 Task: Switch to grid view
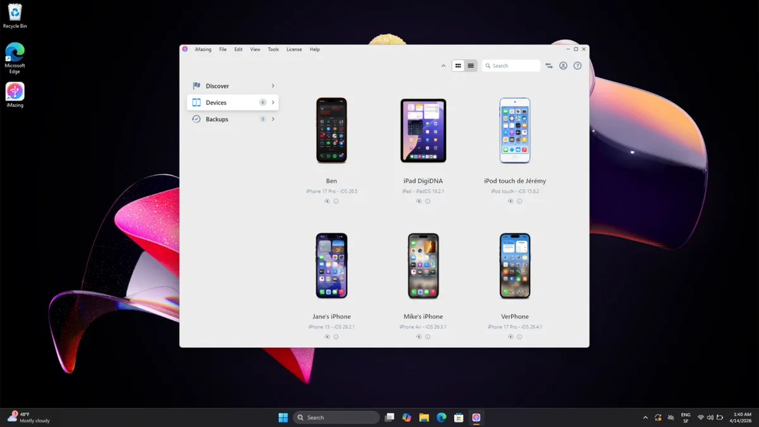click(x=459, y=66)
